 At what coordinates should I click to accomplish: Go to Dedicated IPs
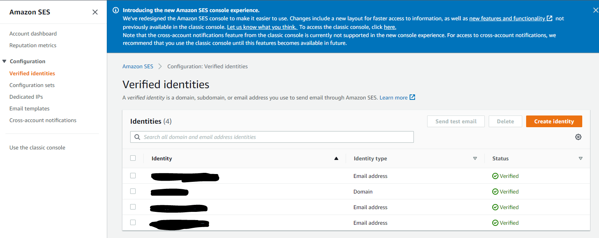26,97
